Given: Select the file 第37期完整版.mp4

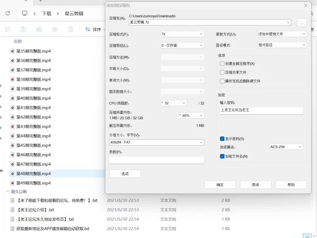Looking at the screenshot, I should (34, 70).
